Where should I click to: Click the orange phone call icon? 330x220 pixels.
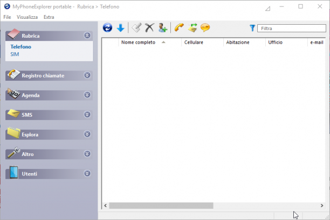pos(179,28)
